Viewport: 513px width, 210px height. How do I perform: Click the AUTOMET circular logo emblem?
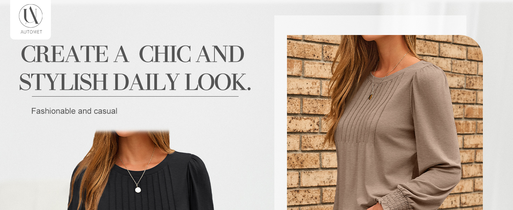(30, 16)
